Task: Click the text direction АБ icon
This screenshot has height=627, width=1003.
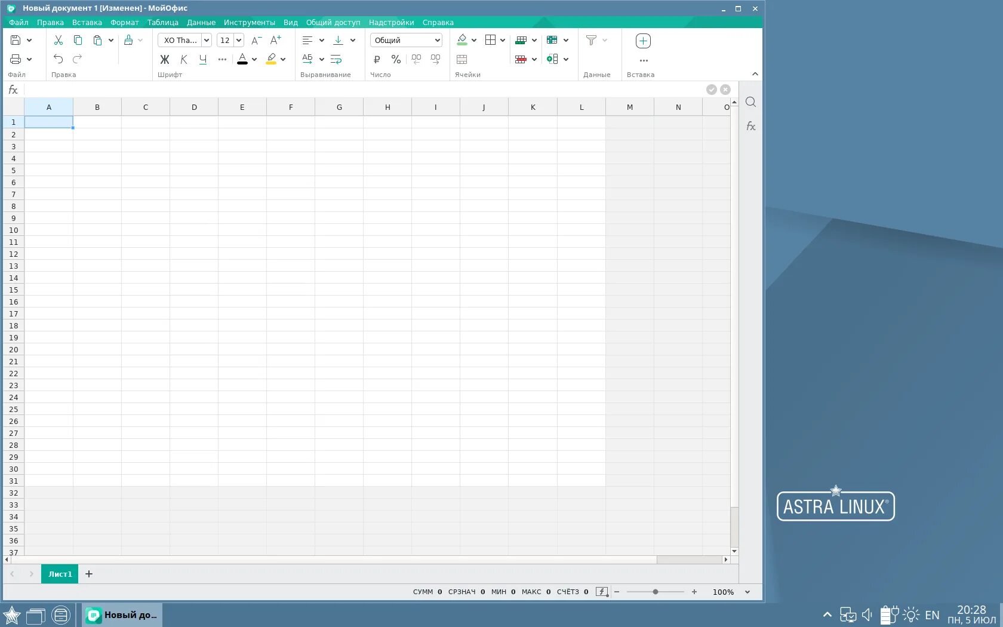Action: (307, 59)
